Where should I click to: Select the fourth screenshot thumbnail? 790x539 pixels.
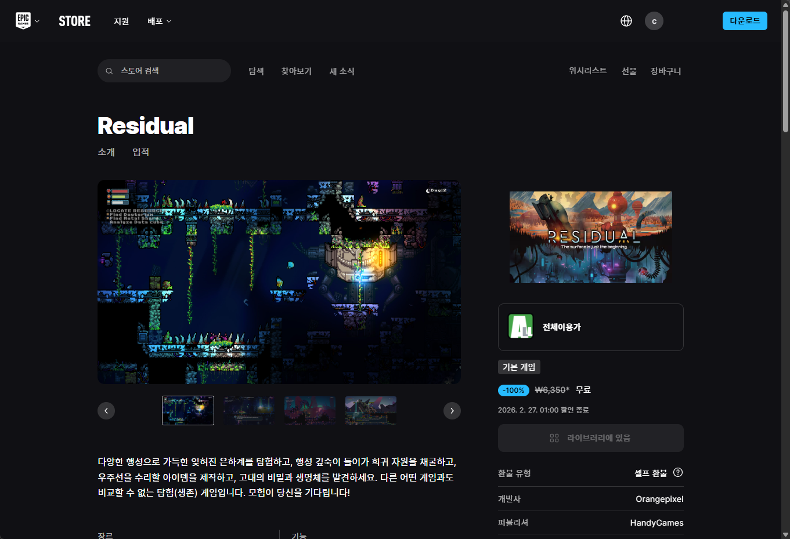(371, 410)
